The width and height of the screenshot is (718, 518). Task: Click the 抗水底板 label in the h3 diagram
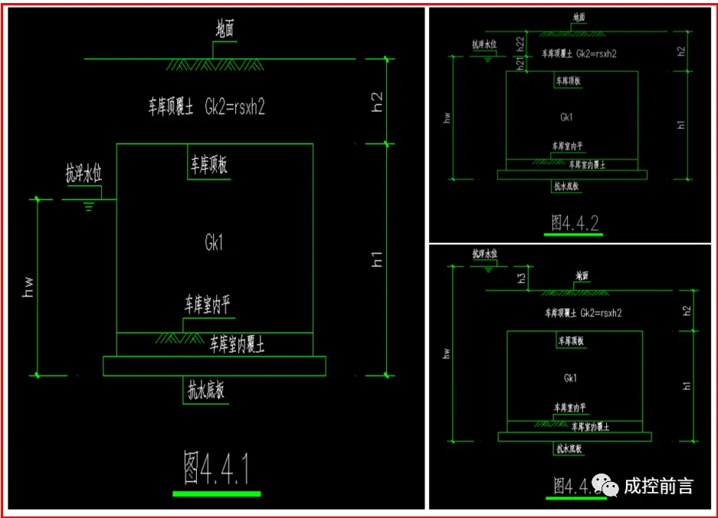pos(569,448)
